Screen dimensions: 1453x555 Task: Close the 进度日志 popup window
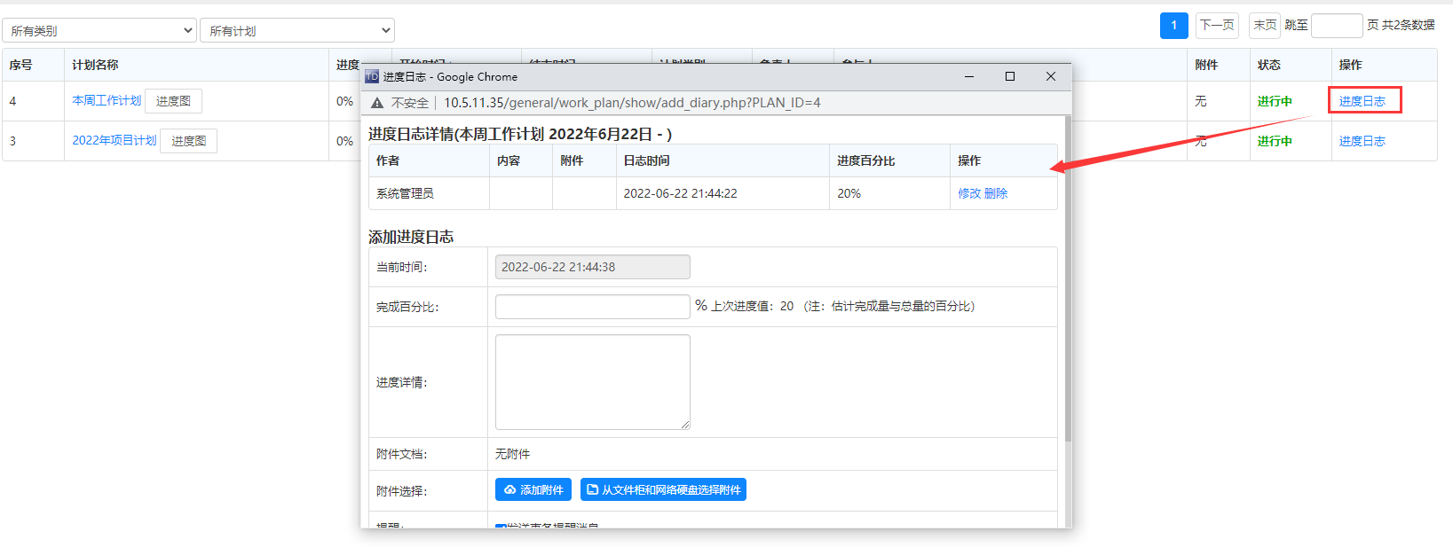click(1050, 77)
